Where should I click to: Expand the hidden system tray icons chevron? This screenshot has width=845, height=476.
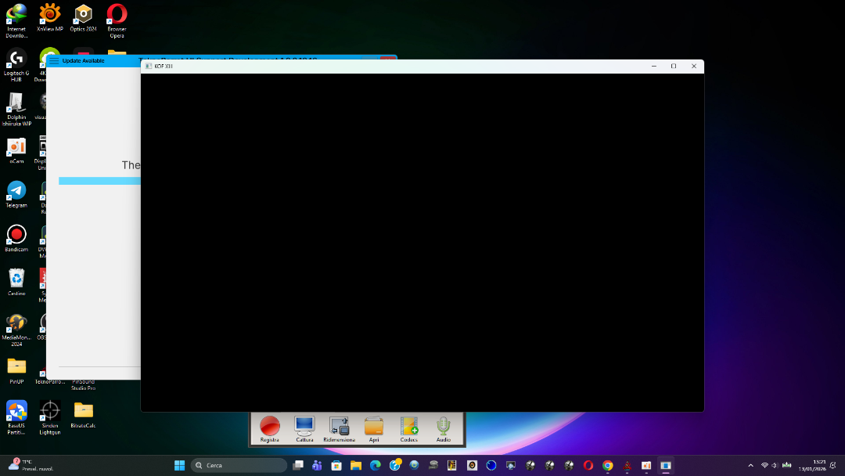(751, 465)
